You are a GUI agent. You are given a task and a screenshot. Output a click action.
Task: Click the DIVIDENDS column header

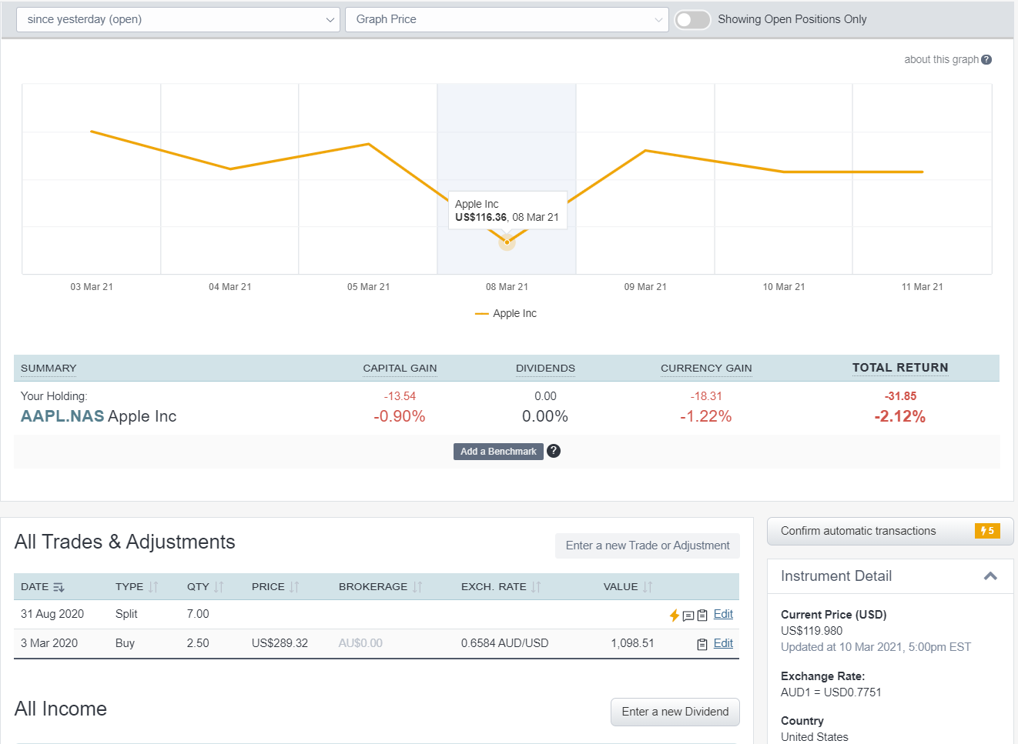pos(545,369)
